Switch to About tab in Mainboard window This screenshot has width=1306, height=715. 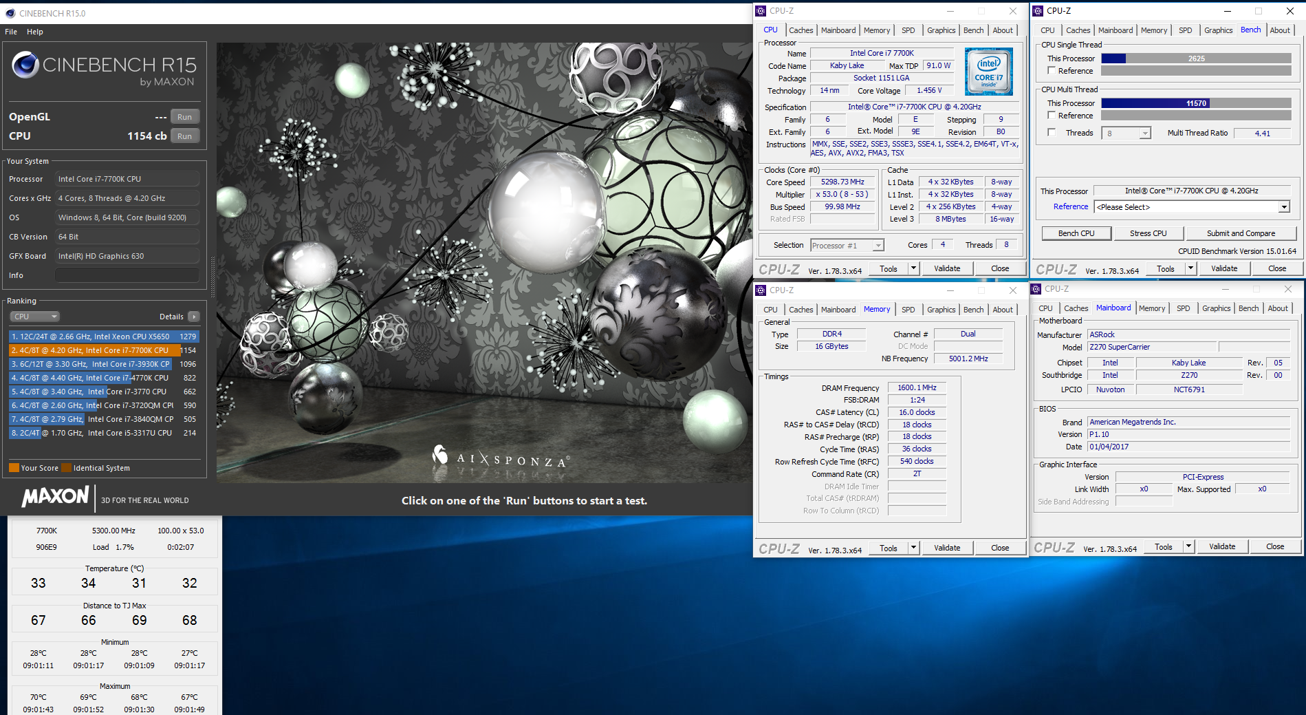[x=1278, y=308]
